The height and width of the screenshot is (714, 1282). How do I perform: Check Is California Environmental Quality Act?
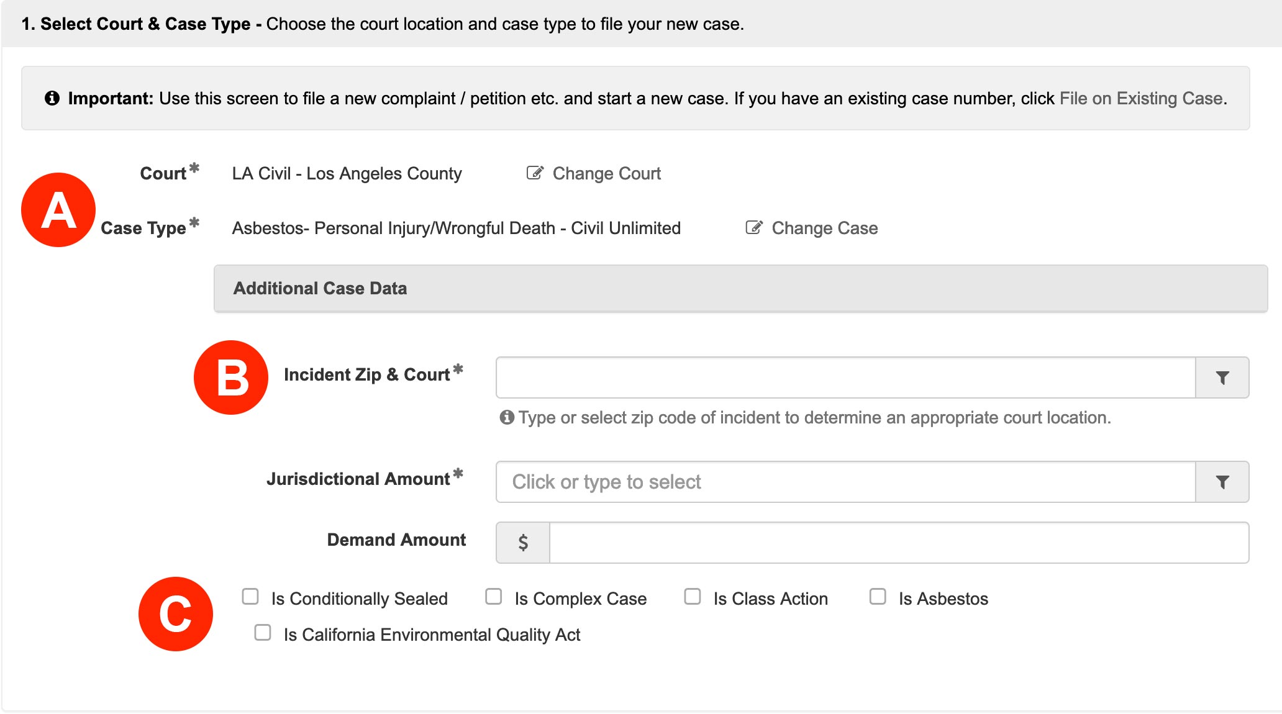click(x=263, y=633)
